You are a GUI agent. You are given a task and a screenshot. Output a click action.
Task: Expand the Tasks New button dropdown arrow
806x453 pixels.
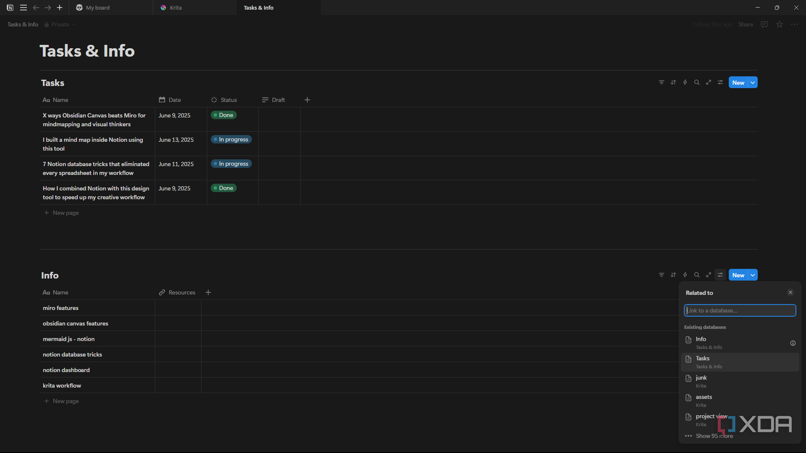click(x=753, y=83)
